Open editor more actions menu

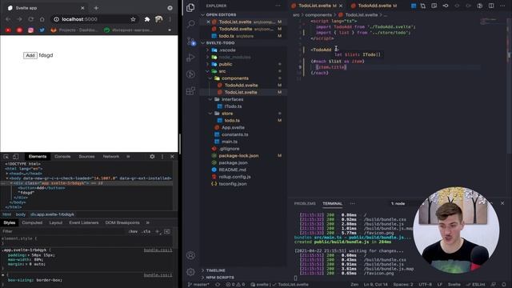tap(502, 6)
